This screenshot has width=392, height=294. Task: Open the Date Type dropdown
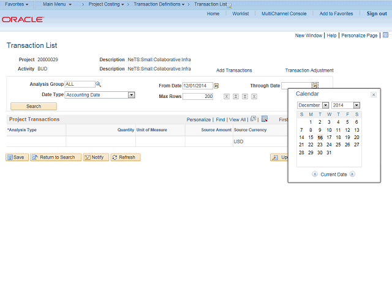132,95
